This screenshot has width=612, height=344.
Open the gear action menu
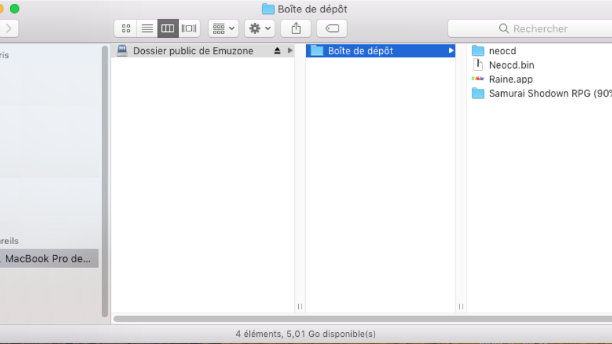point(260,29)
